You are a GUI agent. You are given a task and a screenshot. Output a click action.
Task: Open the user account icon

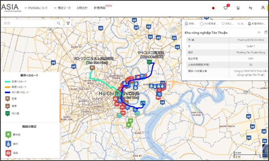pyautogui.click(x=263, y=8)
